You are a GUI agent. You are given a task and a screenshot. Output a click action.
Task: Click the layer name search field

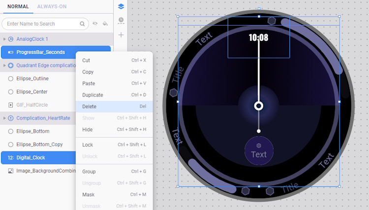[x=42, y=24]
